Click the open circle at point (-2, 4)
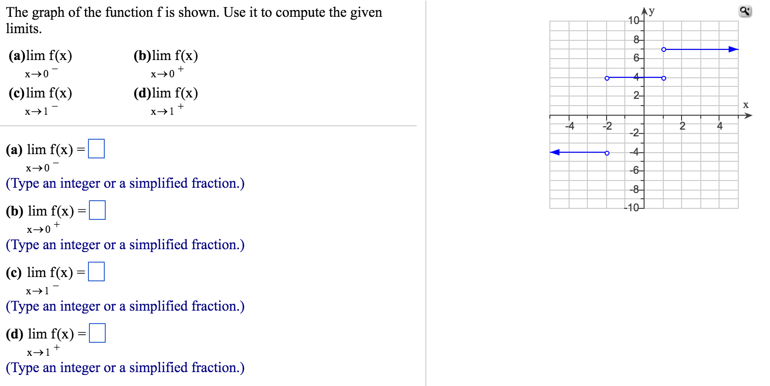770x386 pixels. coord(608,77)
